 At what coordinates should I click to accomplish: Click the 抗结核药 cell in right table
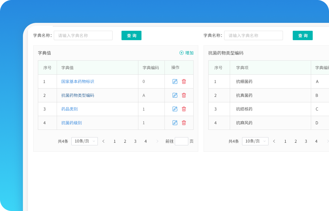(270, 109)
